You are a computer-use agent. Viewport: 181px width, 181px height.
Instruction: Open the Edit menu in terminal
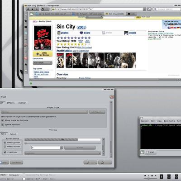point(153,121)
